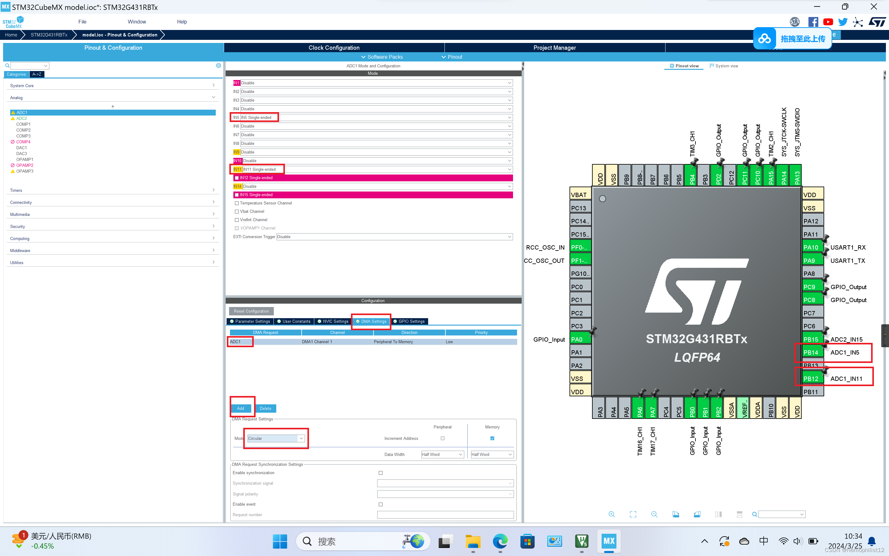Open EXTI Conversion Trigger dropdown

394,237
